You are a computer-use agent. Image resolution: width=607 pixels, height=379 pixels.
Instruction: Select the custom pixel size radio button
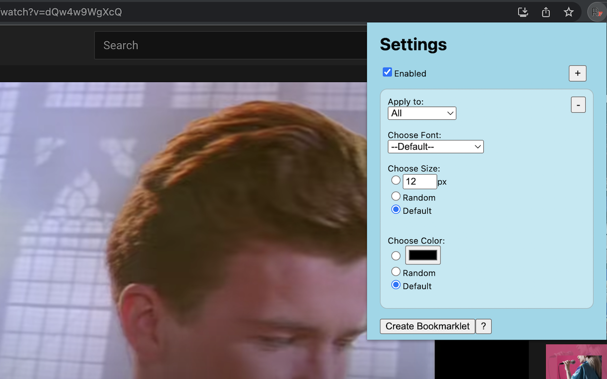[396, 180]
